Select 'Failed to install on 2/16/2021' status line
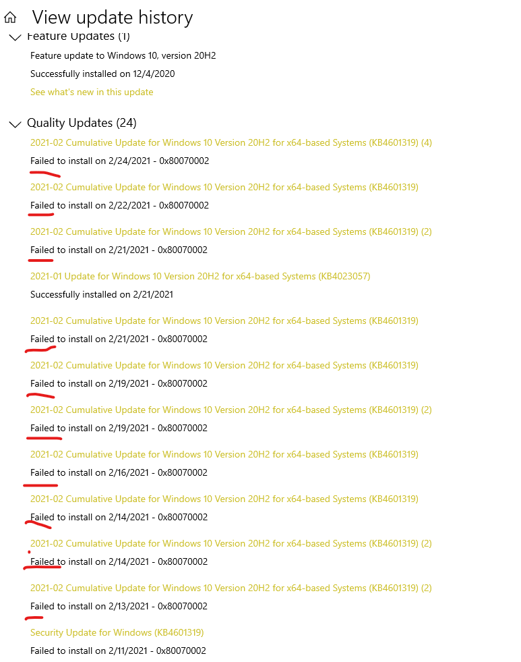The width and height of the screenshot is (521, 662). [x=119, y=473]
